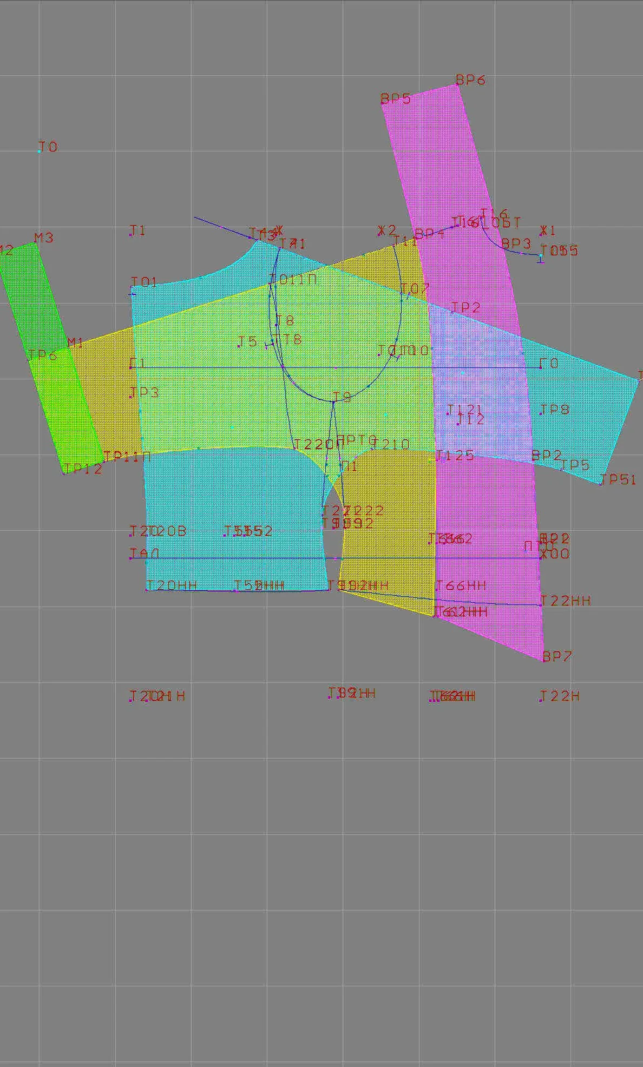The width and height of the screenshot is (643, 1067).
Task: Click the T121 point label
Action: pyautogui.click(x=465, y=409)
